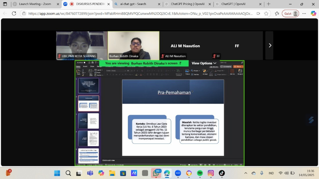Refresh the Zoom meeting page

coord(14,14)
